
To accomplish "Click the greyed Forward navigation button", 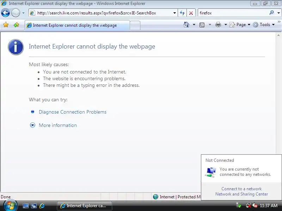I will (x=16, y=13).
